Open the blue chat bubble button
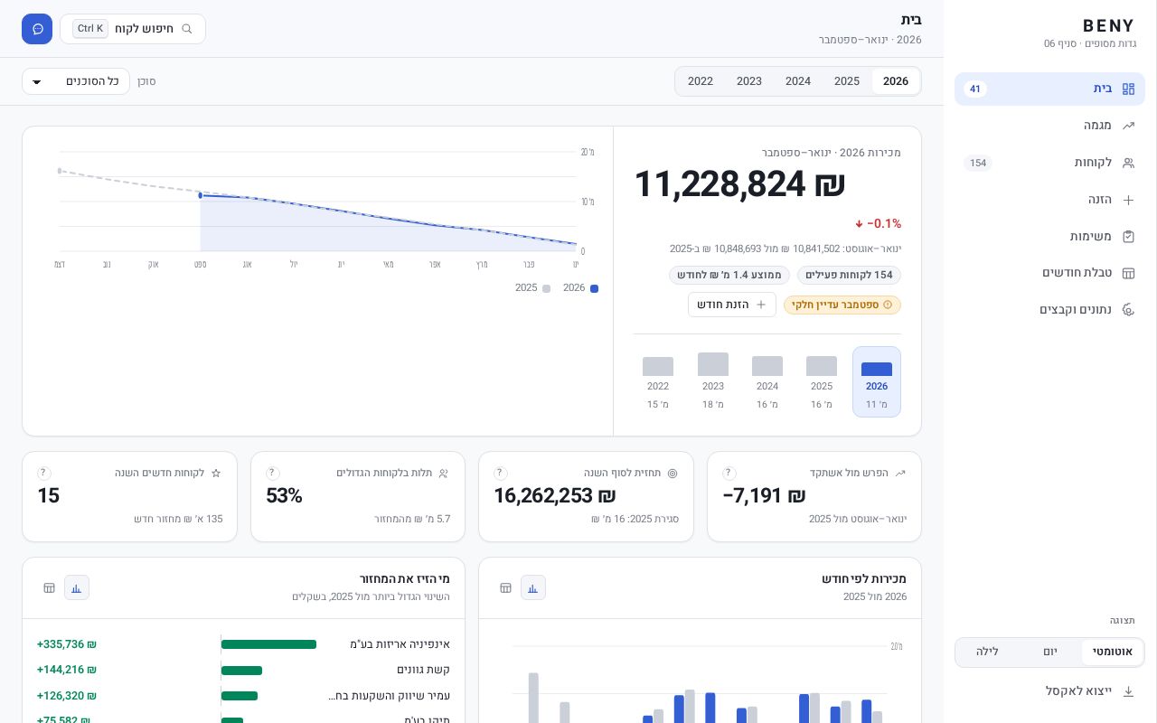 click(x=37, y=29)
